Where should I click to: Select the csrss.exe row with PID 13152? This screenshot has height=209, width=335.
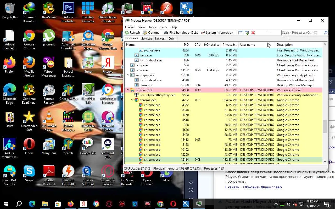[x=224, y=70]
